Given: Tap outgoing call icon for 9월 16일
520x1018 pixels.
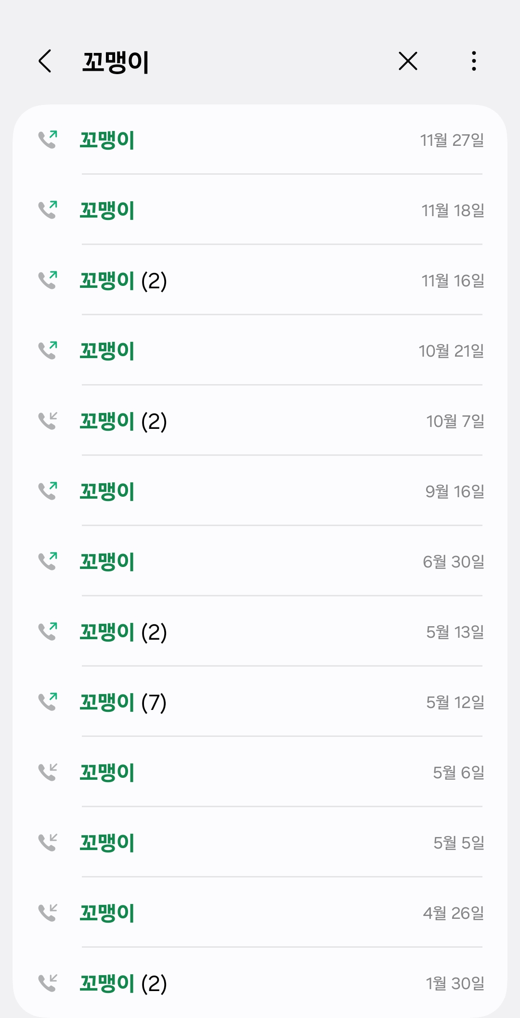Looking at the screenshot, I should pyautogui.click(x=48, y=491).
